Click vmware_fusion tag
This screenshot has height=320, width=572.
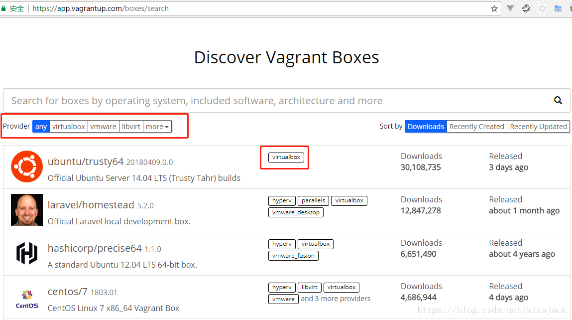tap(293, 256)
